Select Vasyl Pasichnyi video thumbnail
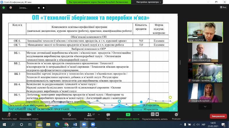 click(205, 32)
